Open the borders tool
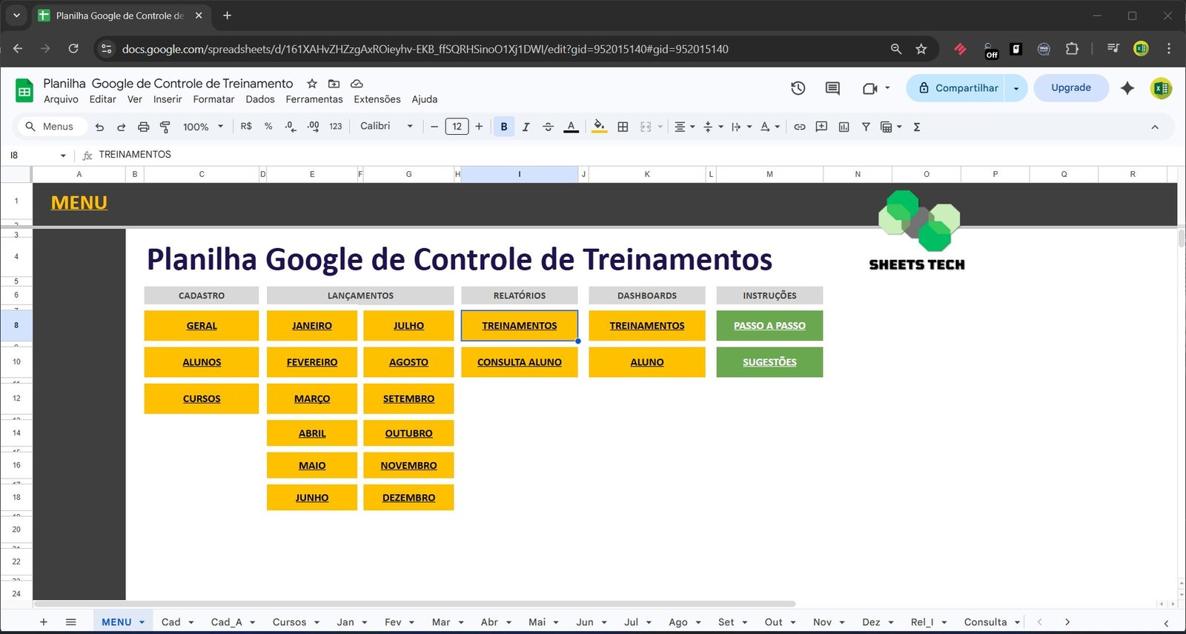The image size is (1186, 634). pos(623,127)
